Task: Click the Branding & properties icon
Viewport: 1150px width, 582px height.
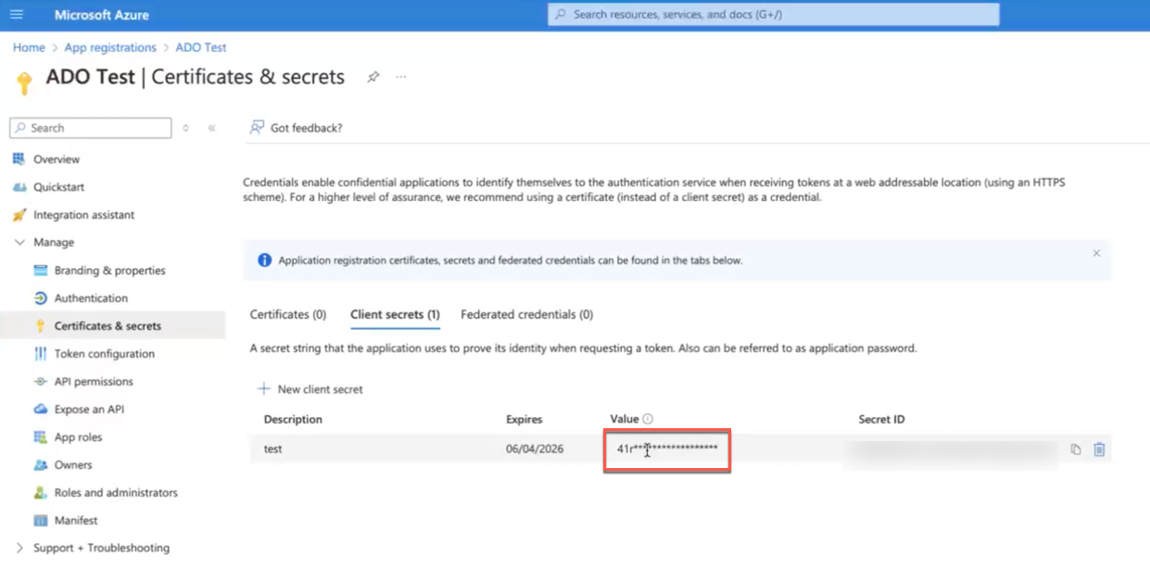Action: [40, 271]
